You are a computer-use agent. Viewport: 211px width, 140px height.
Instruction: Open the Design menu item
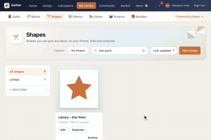47,6
